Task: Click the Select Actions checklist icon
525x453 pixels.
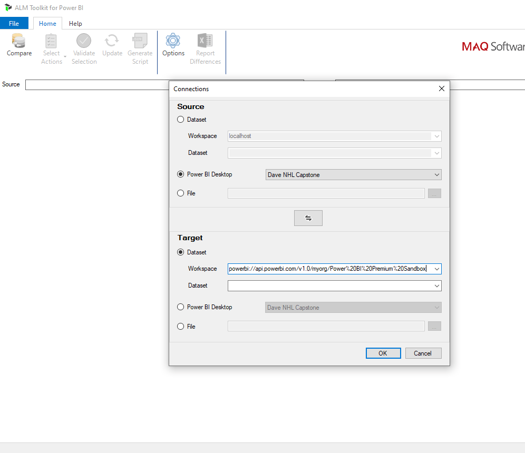Action: pyautogui.click(x=51, y=41)
